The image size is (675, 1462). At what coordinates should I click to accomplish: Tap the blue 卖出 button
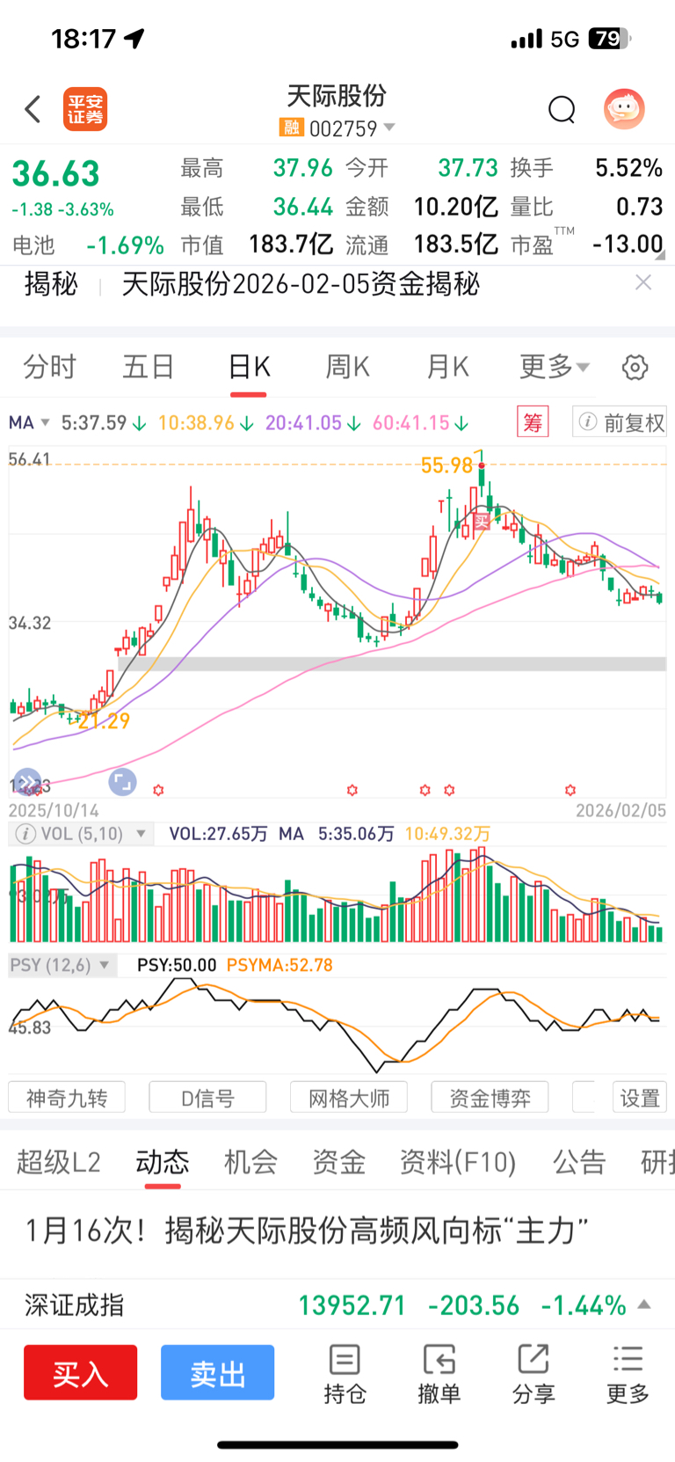(217, 1372)
